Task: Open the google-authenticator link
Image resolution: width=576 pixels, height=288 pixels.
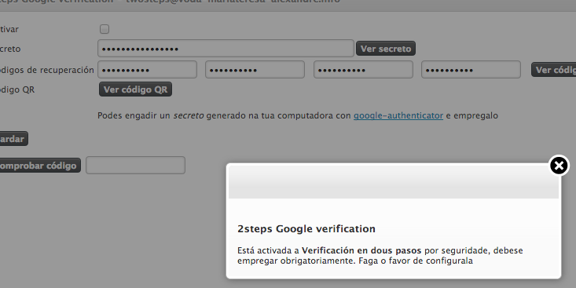Action: pyautogui.click(x=398, y=115)
